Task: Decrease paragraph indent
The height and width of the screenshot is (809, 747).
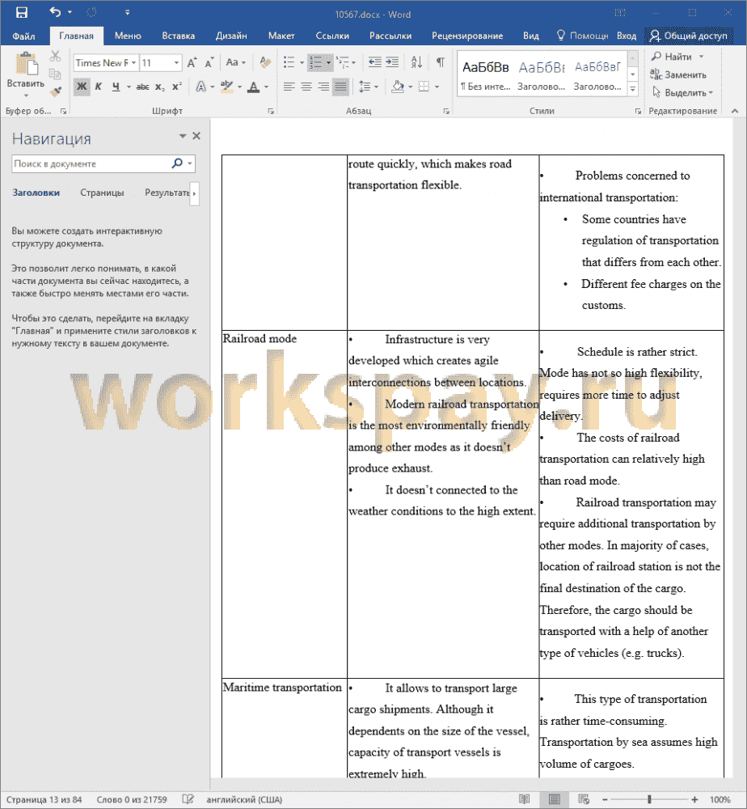Action: pyautogui.click(x=375, y=62)
